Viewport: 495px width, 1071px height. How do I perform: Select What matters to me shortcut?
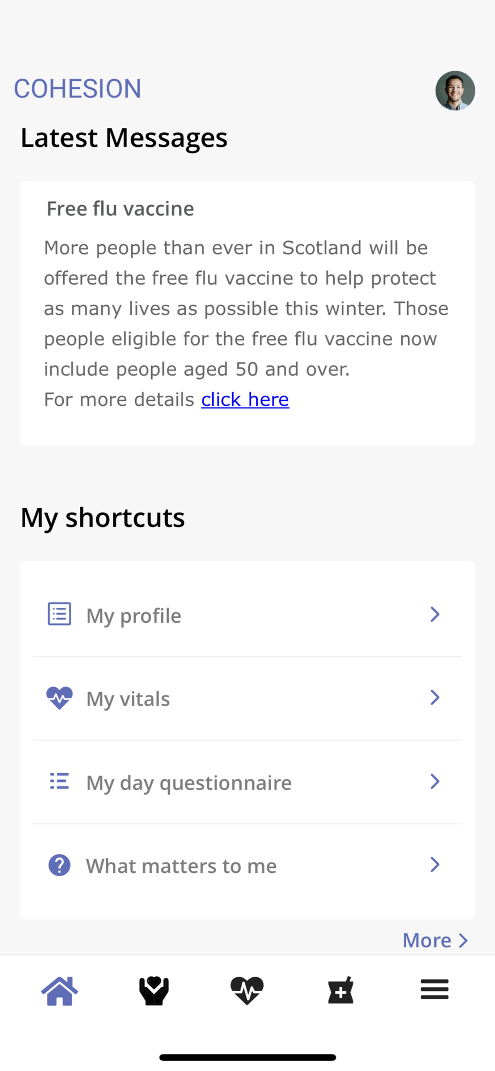tap(247, 866)
